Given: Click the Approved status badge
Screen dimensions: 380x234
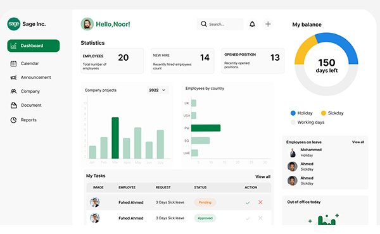Looking at the screenshot, I should 205,218.
